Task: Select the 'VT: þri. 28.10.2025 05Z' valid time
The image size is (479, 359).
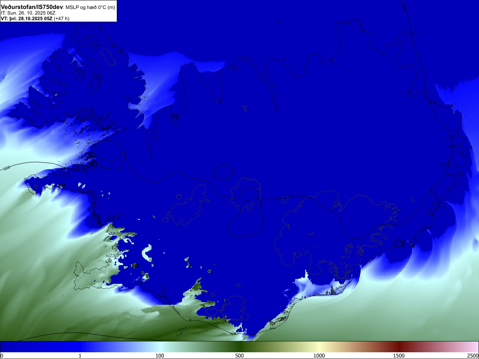Action: click(x=27, y=18)
